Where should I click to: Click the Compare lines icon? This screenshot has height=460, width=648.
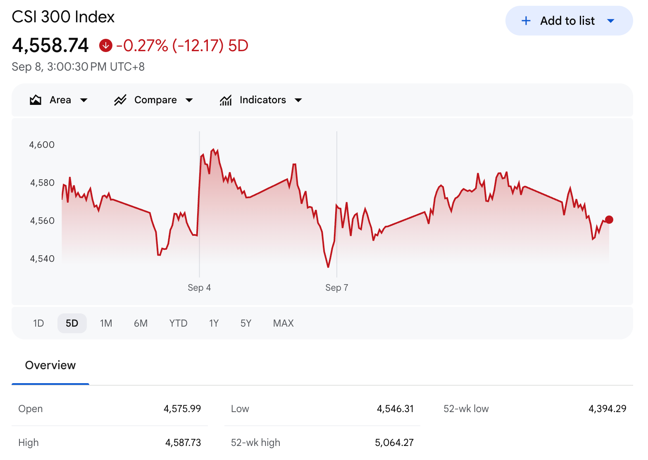pos(120,100)
